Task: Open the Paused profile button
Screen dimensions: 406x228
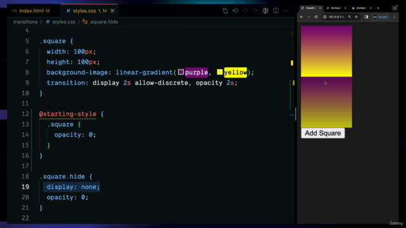Action: coord(381,17)
